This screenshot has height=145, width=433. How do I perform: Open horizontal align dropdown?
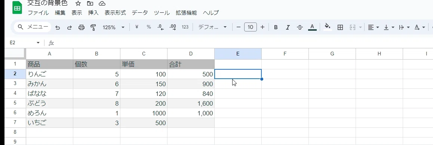pos(373,27)
